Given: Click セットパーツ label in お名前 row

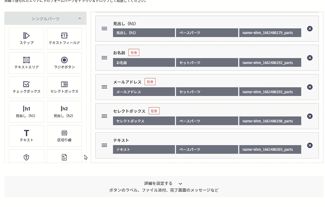Looking at the screenshot, I should pyautogui.click(x=207, y=63).
